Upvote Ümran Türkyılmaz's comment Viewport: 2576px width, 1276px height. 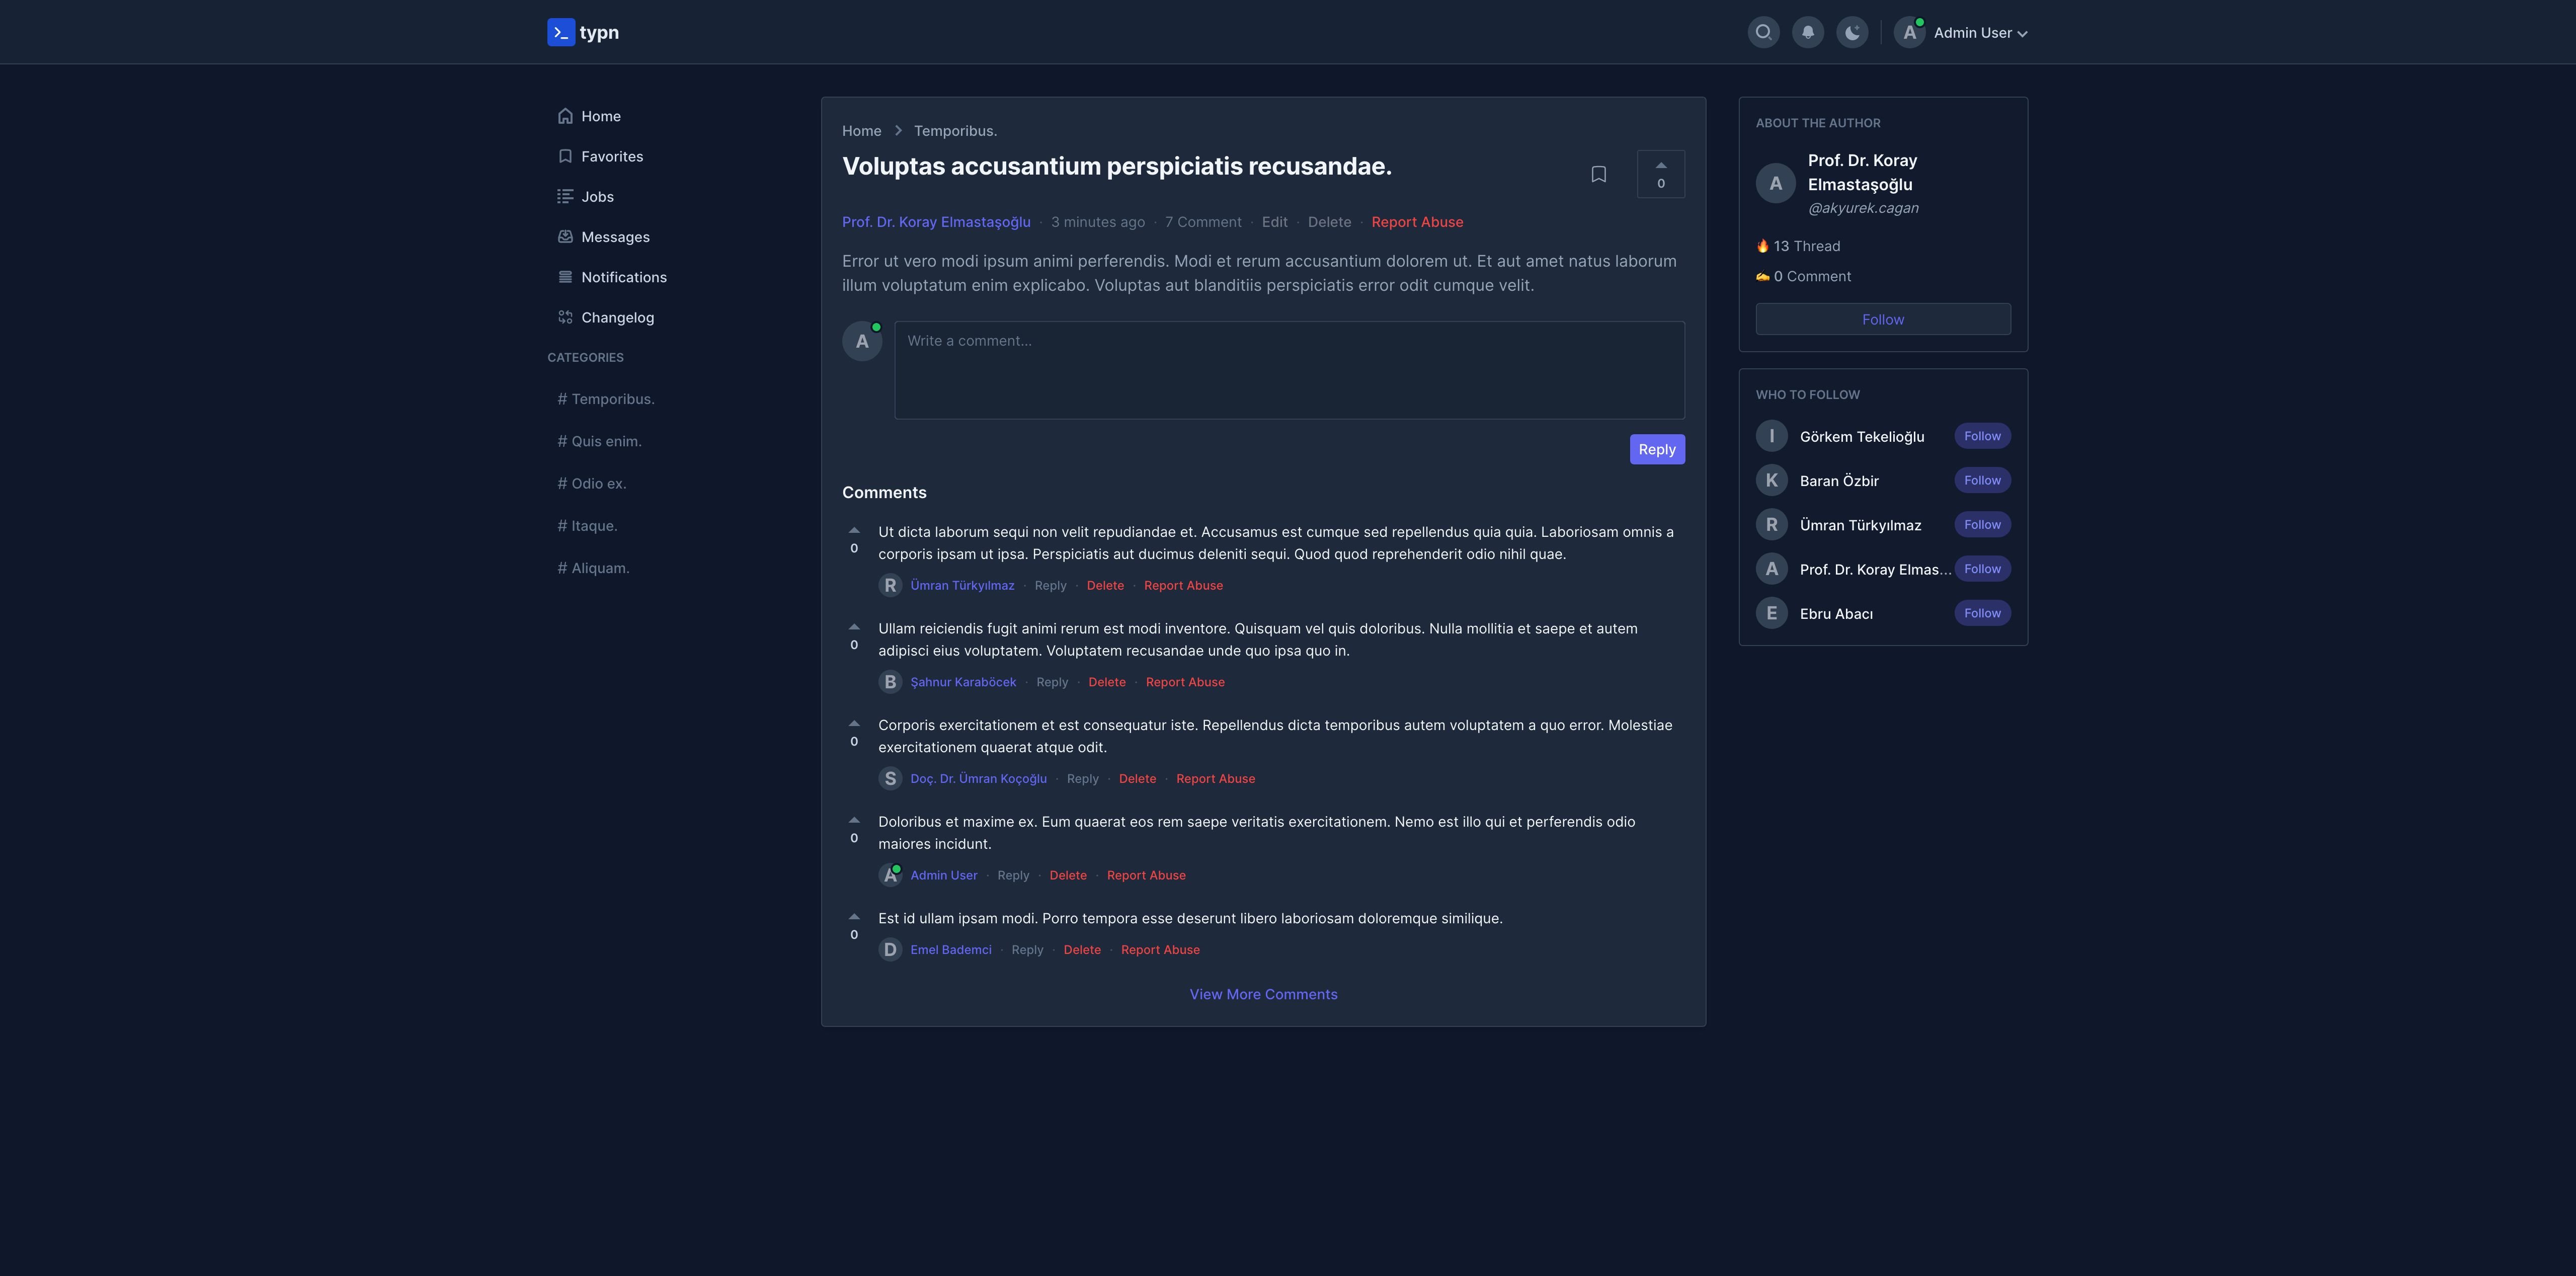[854, 530]
